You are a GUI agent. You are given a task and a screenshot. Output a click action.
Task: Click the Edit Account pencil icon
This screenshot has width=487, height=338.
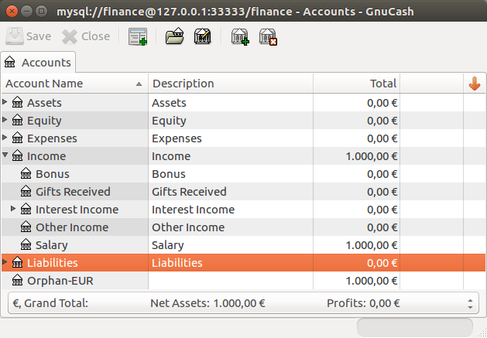click(203, 36)
